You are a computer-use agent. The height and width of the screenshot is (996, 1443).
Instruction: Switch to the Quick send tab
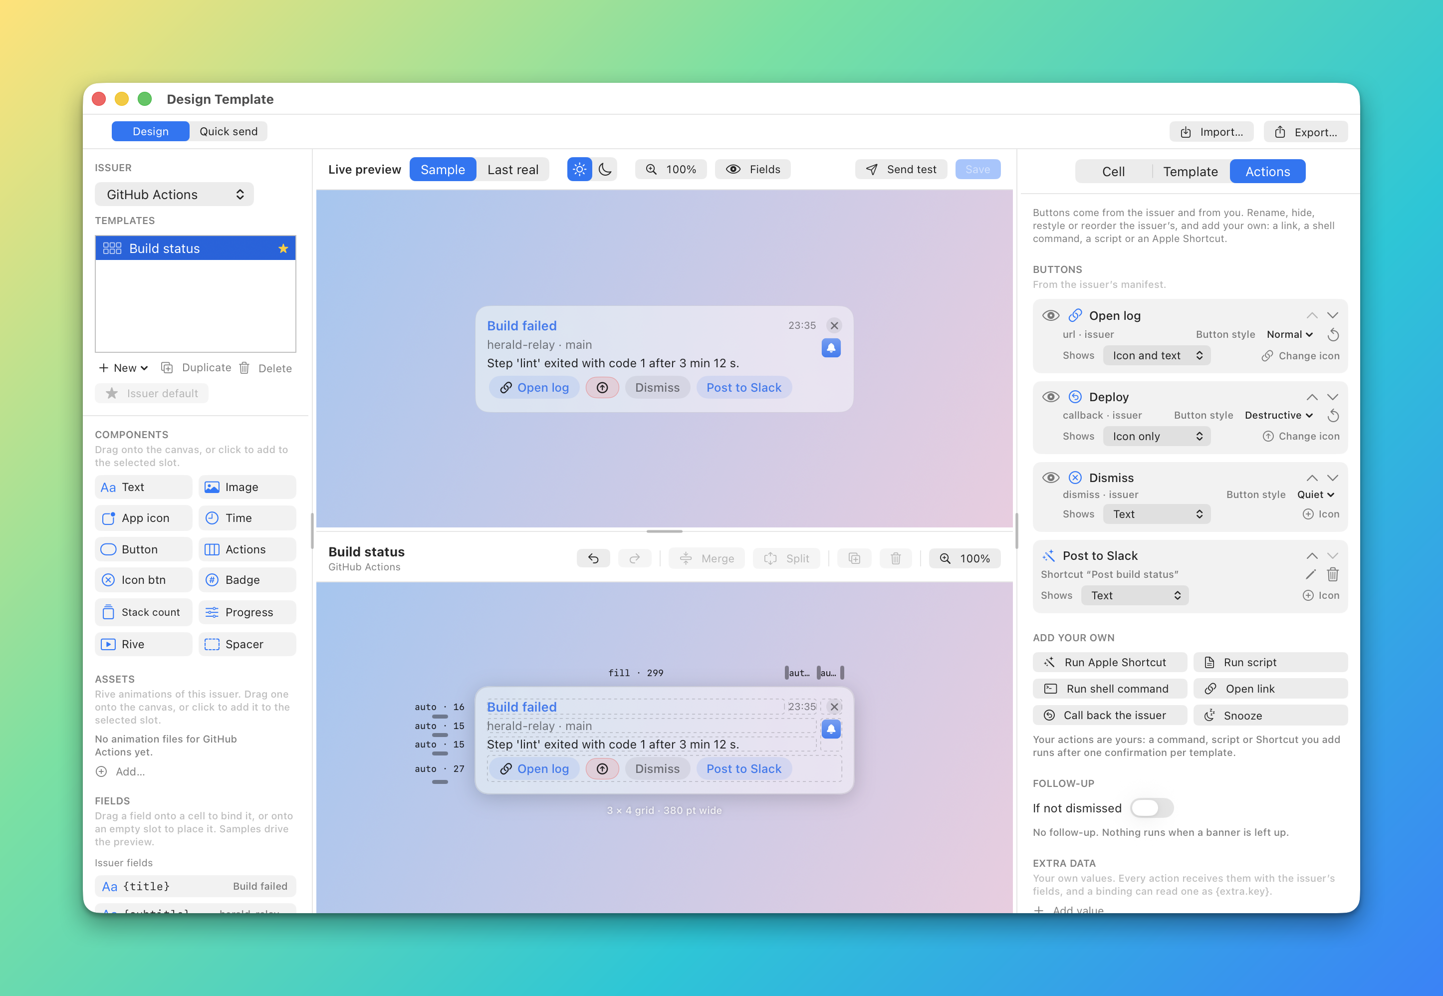(x=229, y=131)
